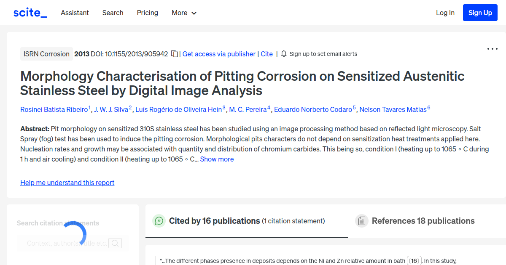Click the magnifying glass in citation search box
The image size is (506, 265).
tap(115, 243)
